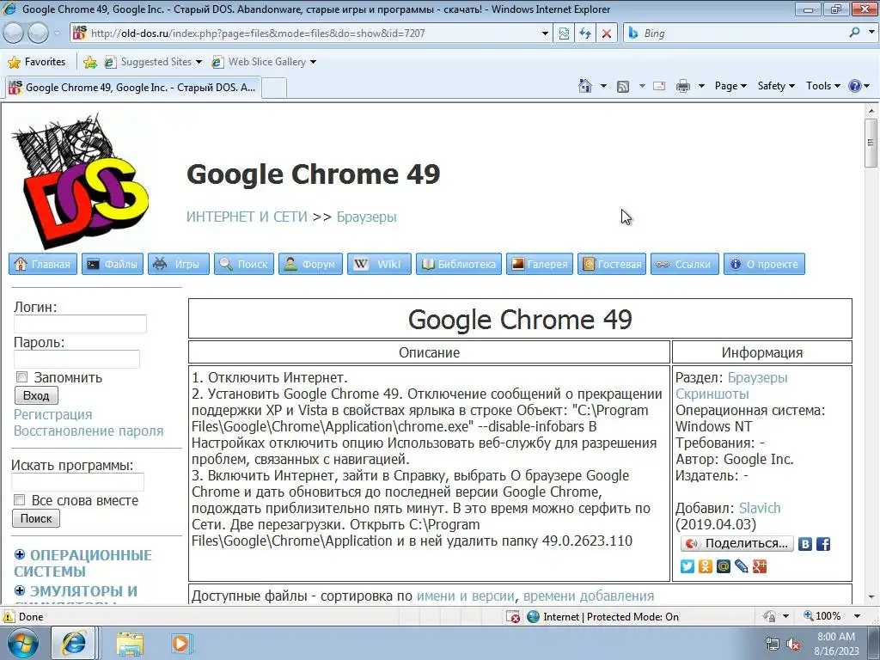
Task: Open the Игры section
Action: [179, 264]
